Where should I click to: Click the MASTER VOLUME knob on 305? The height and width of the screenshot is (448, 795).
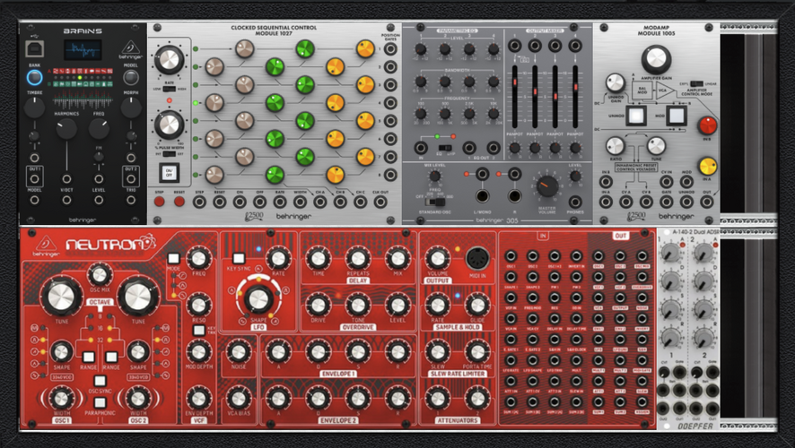[x=547, y=186]
